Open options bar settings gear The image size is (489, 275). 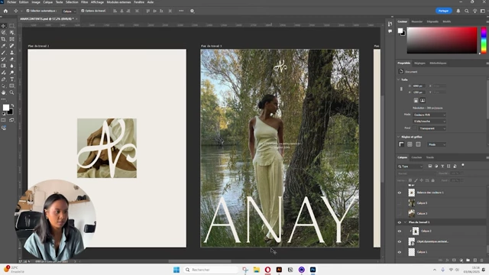[192, 11]
